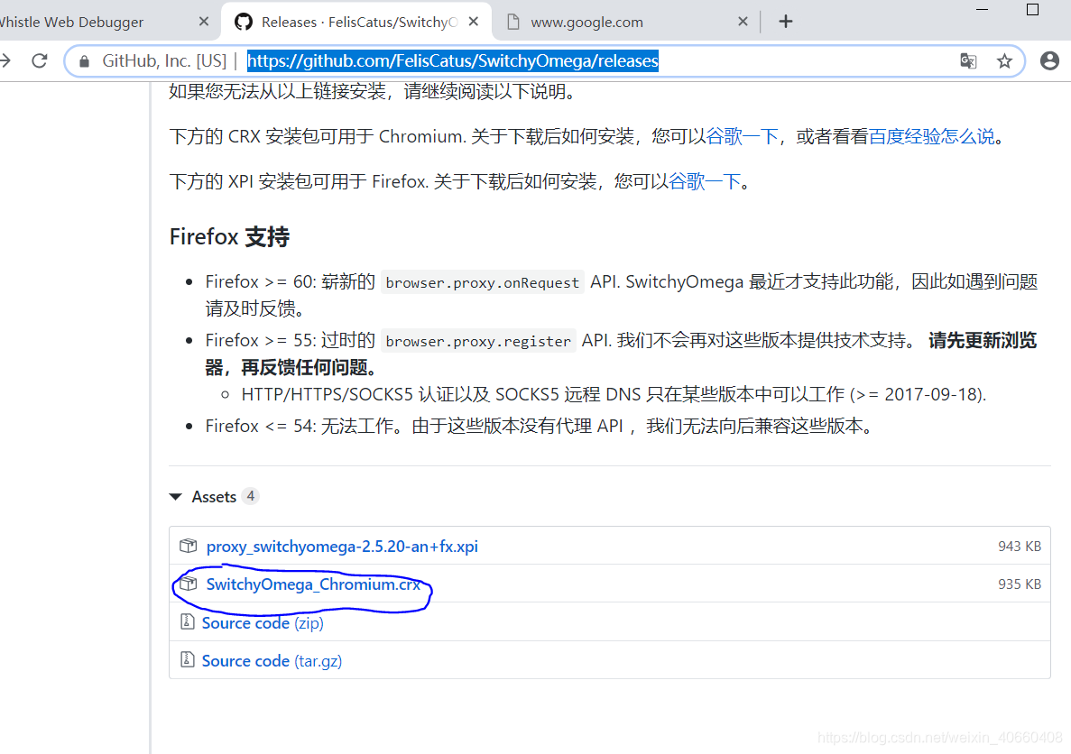The height and width of the screenshot is (754, 1071).
Task: Open the 百度经验怎么说 link
Action: (x=932, y=136)
